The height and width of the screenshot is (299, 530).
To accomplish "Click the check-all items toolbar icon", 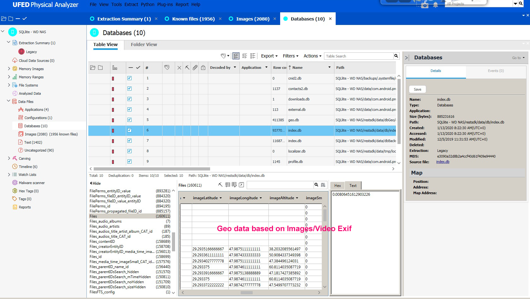I will pyautogui.click(x=244, y=56).
